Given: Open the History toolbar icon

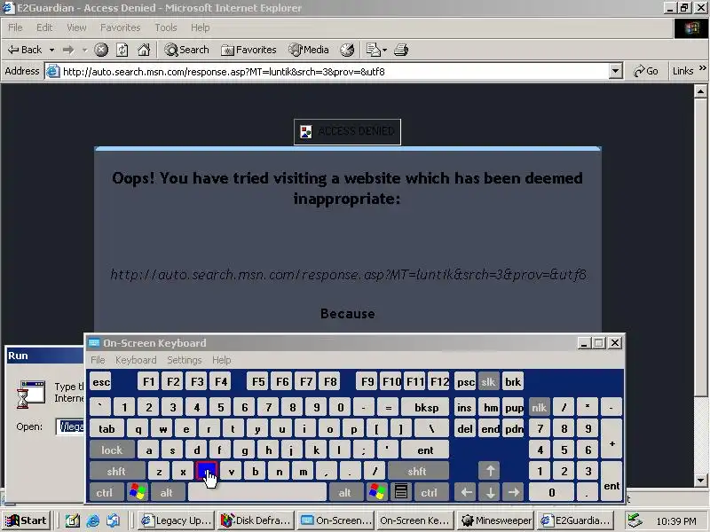Looking at the screenshot, I should coord(347,50).
